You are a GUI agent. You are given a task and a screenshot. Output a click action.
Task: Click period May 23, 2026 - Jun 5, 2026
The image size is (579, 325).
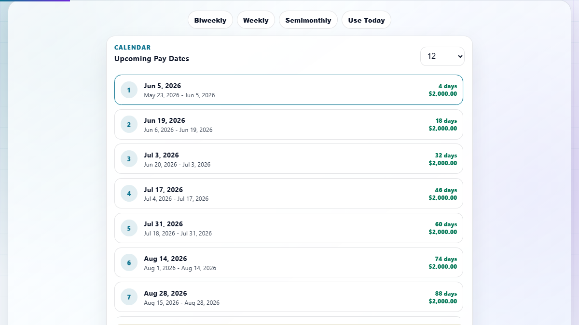179,95
